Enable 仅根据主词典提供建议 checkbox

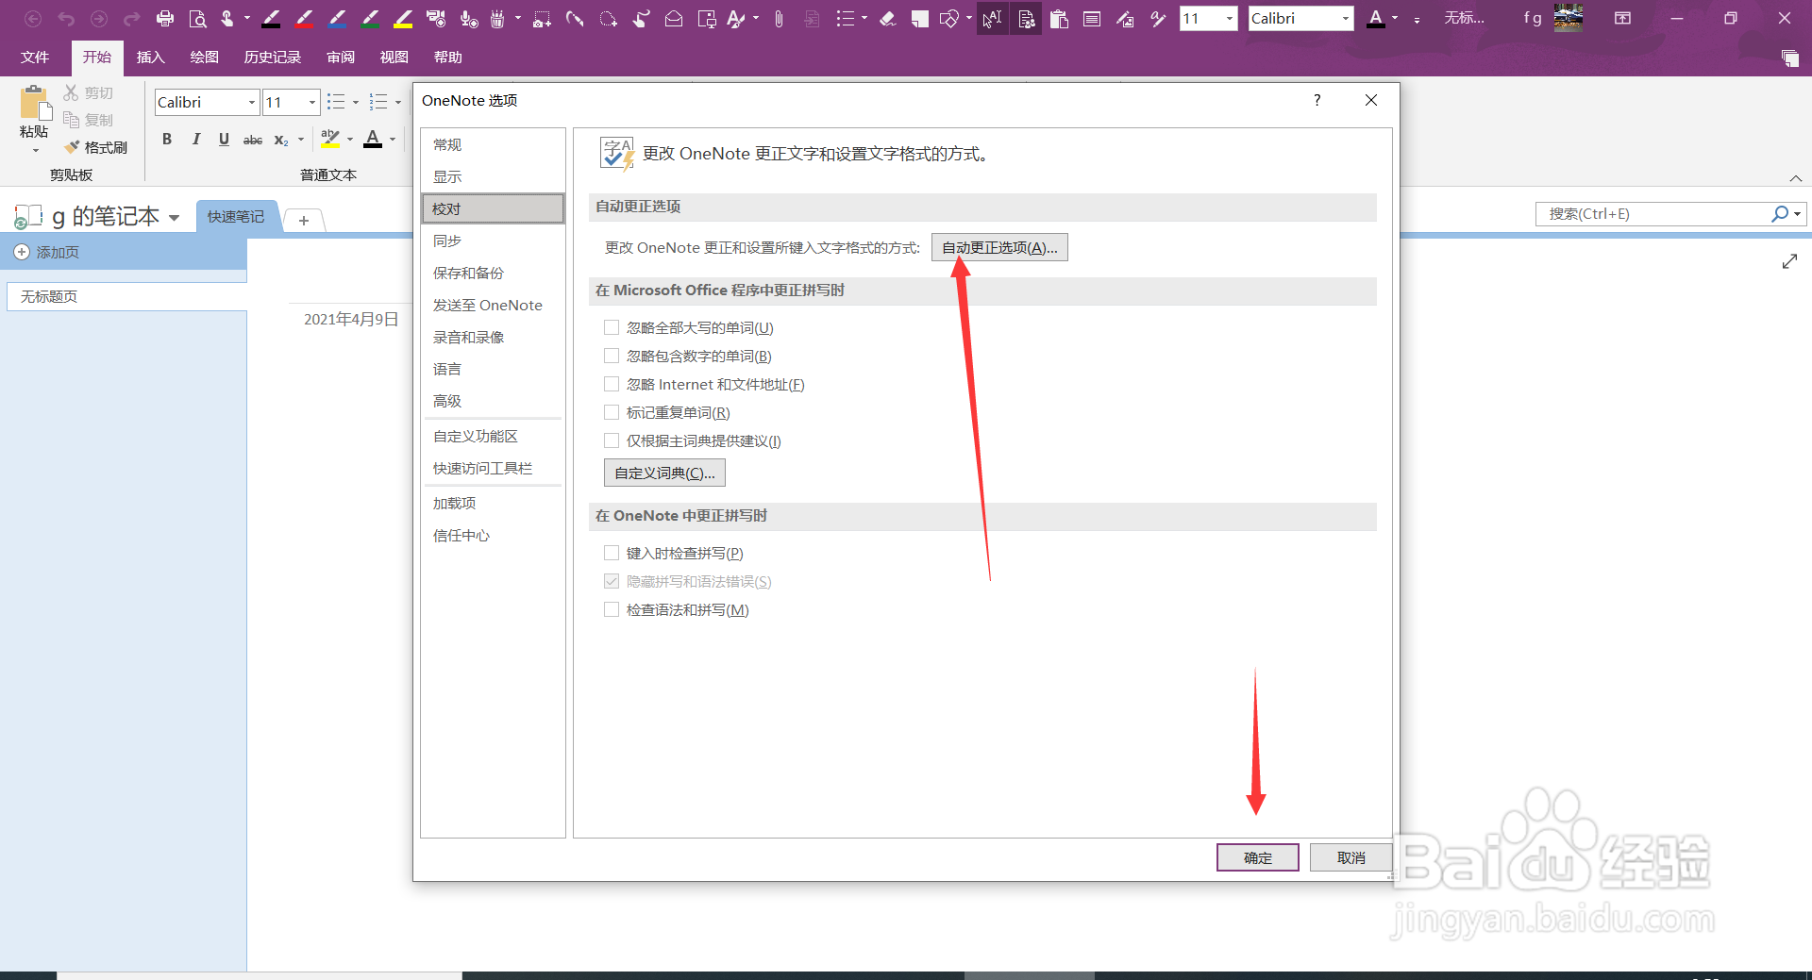pyautogui.click(x=612, y=440)
